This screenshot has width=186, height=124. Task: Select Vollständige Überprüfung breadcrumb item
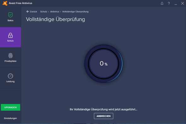pyautogui.click(x=75, y=12)
